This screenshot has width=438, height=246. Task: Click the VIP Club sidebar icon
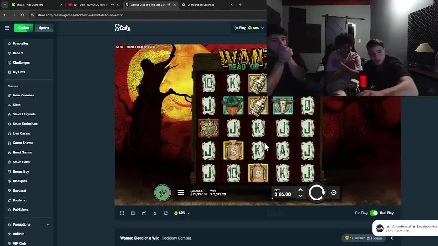pos(9,244)
